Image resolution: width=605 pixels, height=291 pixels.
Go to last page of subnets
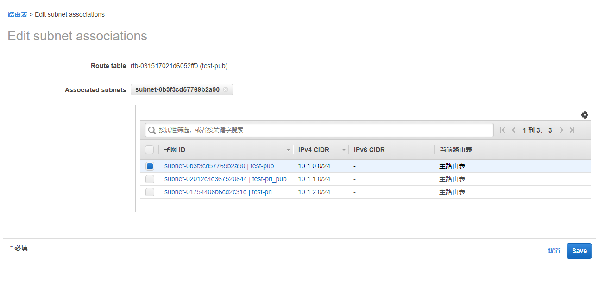click(572, 130)
